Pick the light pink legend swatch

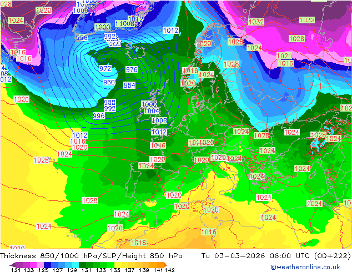pos(40,265)
